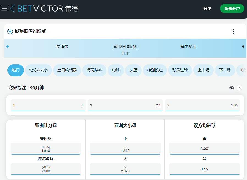
Task: Bet on 安道尔 (+0.5) at 1.810
Action: pos(45,149)
